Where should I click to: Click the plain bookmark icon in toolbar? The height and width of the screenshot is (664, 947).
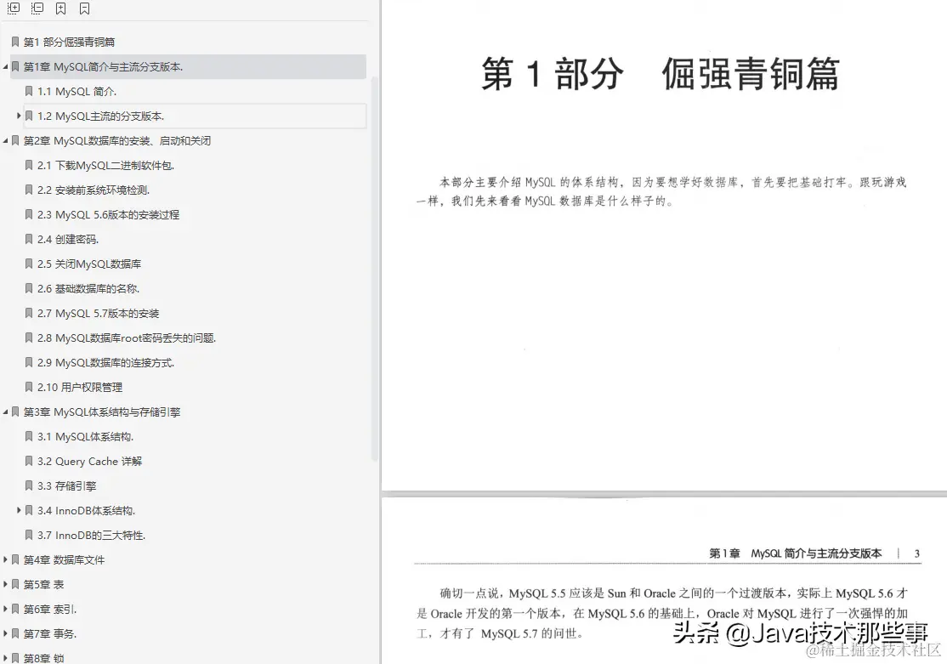pyautogui.click(x=84, y=9)
